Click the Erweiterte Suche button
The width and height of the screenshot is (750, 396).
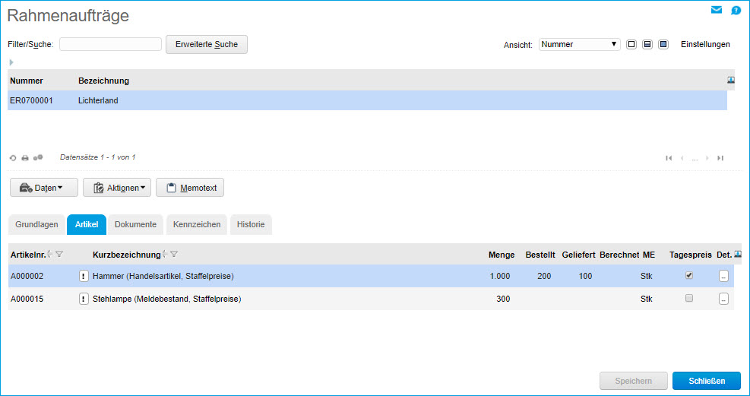click(206, 44)
